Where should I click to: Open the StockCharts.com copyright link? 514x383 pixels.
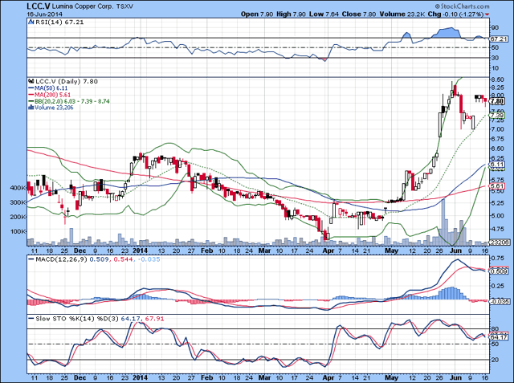click(x=463, y=6)
